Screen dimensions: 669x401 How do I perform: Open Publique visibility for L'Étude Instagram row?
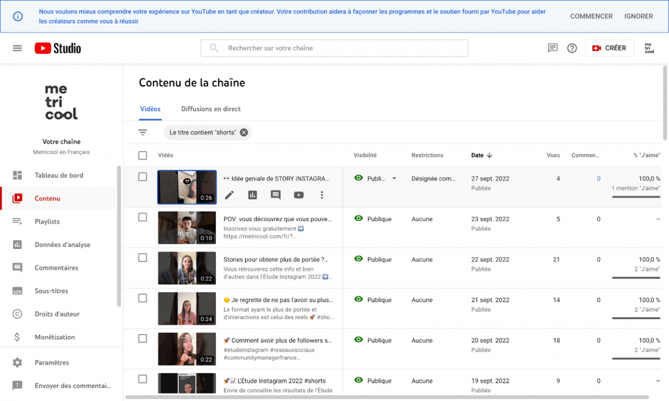[380, 381]
